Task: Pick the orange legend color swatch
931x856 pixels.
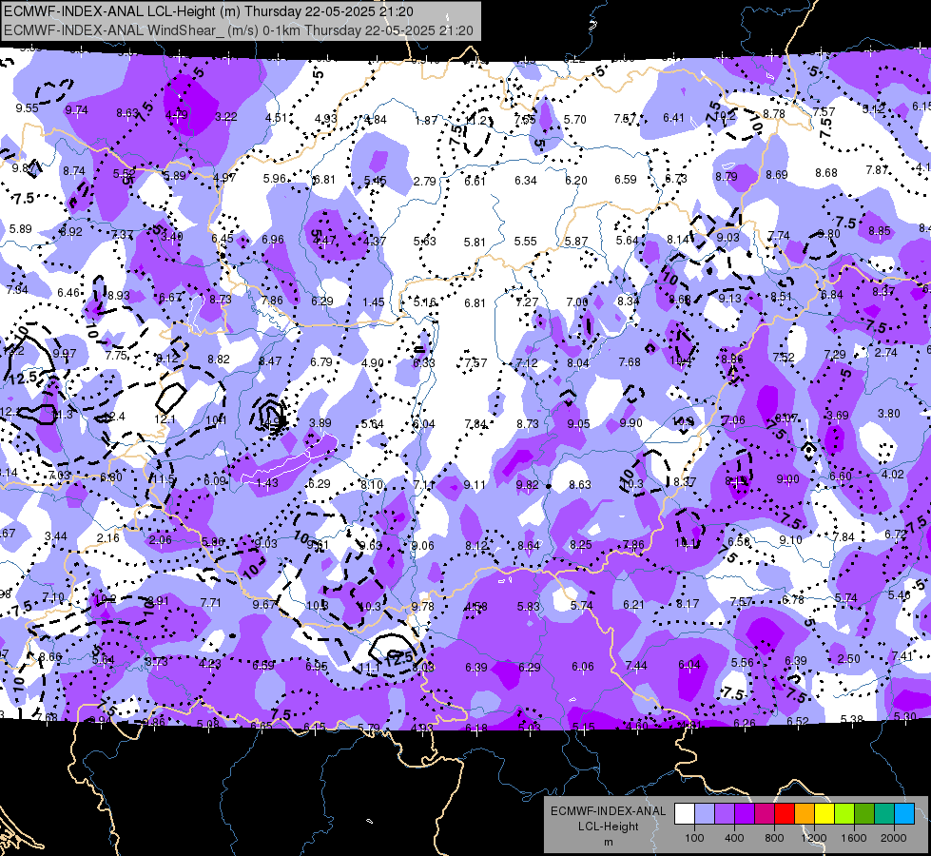Action: coord(805,814)
